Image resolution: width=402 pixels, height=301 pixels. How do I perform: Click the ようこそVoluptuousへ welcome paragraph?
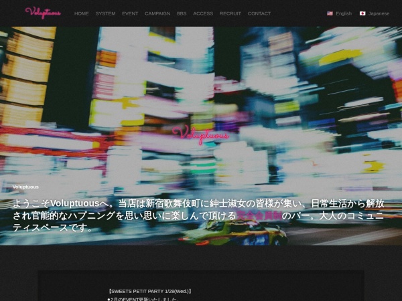[x=198, y=215]
